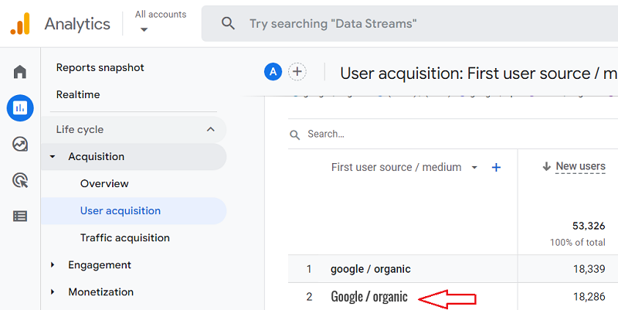Open the Home icon in sidebar

tap(20, 72)
